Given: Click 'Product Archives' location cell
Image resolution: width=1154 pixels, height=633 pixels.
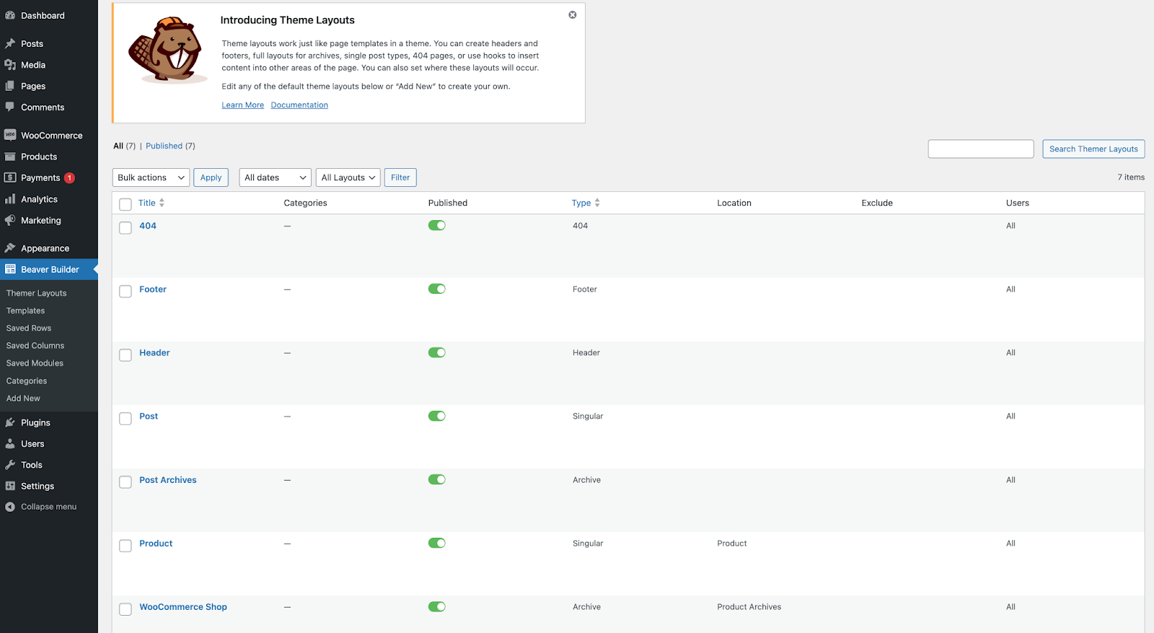Looking at the screenshot, I should click(749, 607).
